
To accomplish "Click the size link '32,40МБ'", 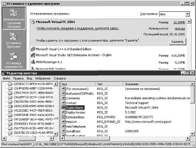I will point(179,22).
